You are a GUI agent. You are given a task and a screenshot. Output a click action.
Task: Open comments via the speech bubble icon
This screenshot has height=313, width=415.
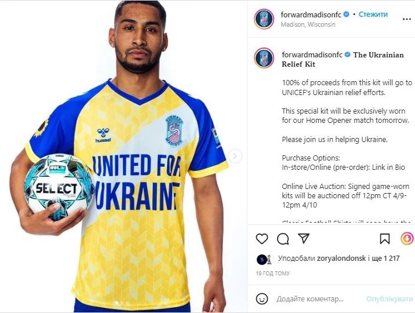(283, 239)
